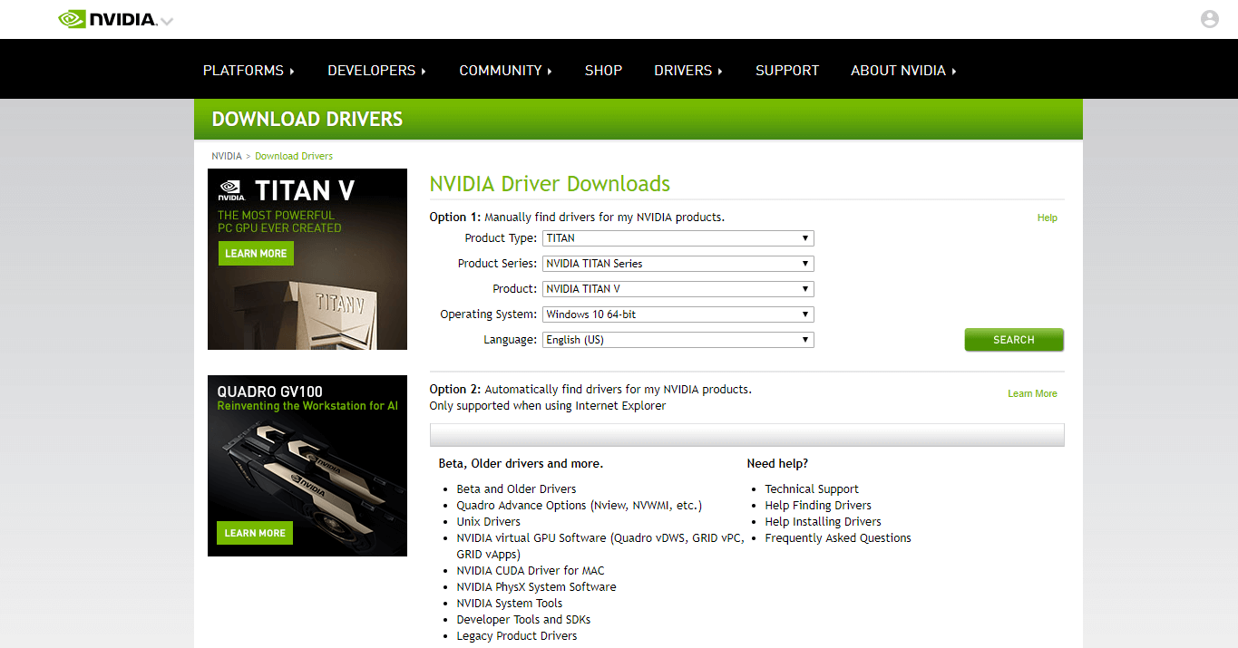The height and width of the screenshot is (648, 1238).
Task: Open the DRIVERS menu
Action: pyautogui.click(x=688, y=70)
